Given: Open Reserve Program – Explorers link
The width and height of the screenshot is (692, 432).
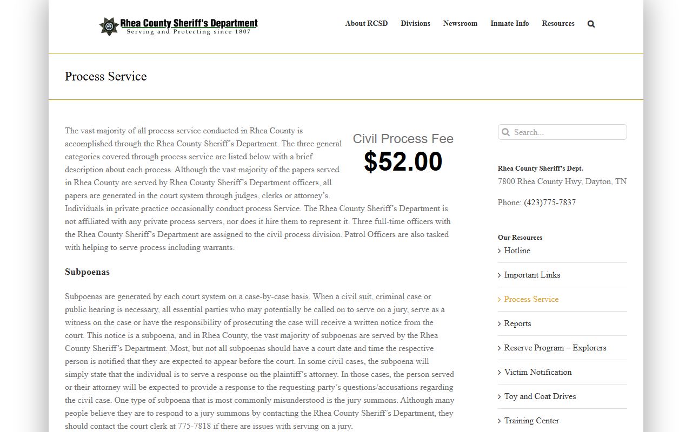Looking at the screenshot, I should coord(555,348).
